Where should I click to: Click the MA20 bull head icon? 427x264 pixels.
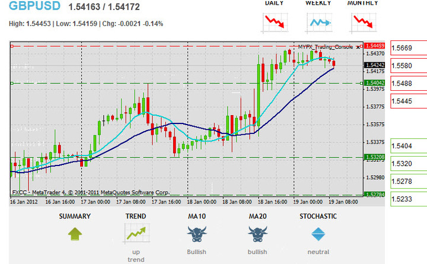[257, 234]
